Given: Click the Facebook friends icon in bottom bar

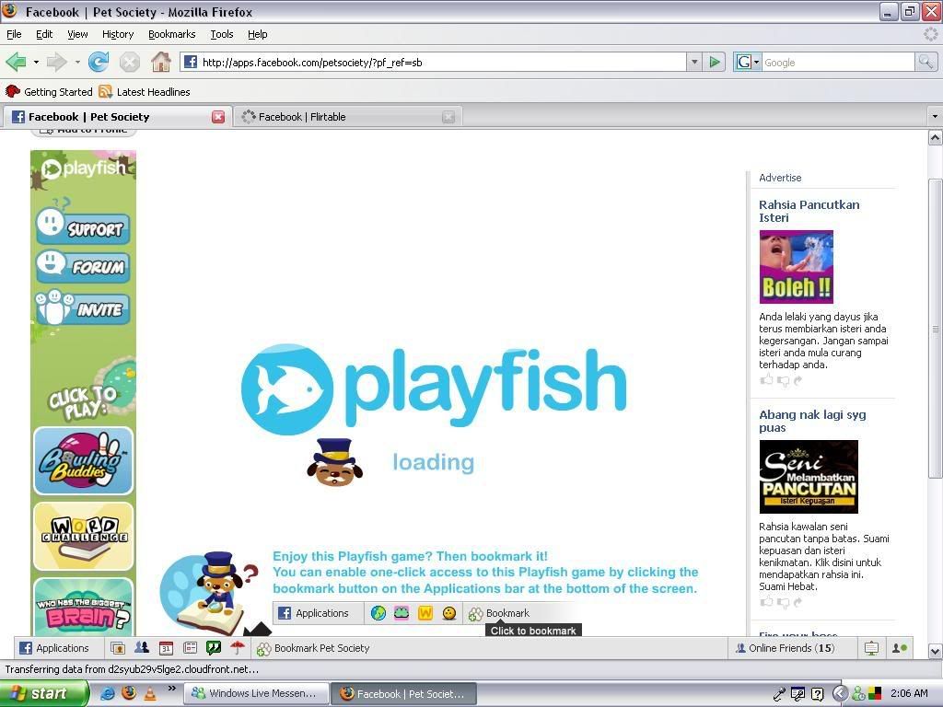Looking at the screenshot, I should tap(142, 648).
